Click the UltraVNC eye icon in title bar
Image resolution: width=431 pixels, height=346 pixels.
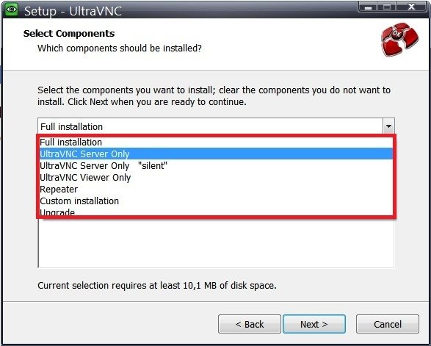point(11,10)
